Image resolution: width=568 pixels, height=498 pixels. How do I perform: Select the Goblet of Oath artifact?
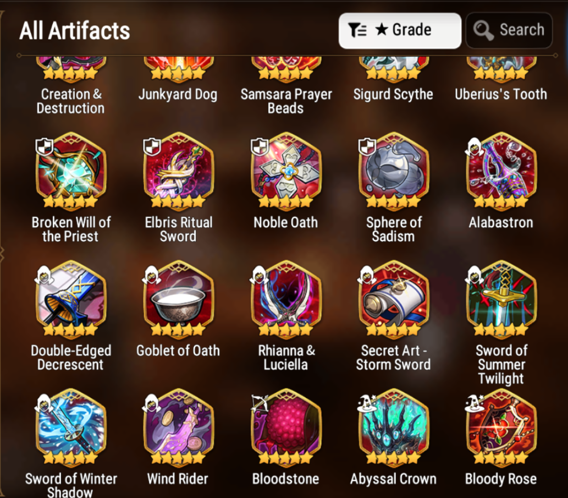tap(179, 300)
